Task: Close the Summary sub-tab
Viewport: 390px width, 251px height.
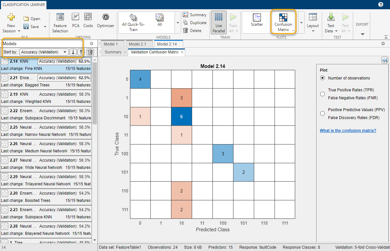Action: tap(125, 52)
